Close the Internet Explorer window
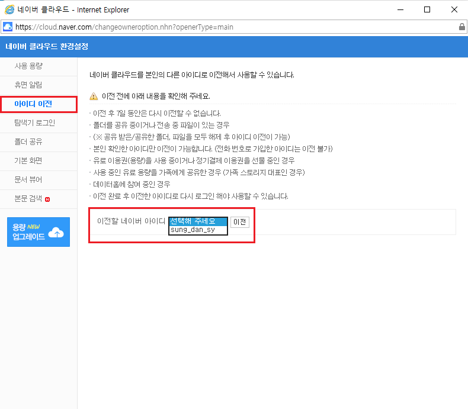468x409 pixels. coord(454,9)
